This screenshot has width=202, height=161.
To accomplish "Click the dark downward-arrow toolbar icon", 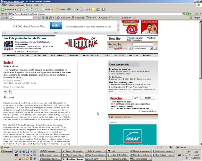I will coord(104,9).
